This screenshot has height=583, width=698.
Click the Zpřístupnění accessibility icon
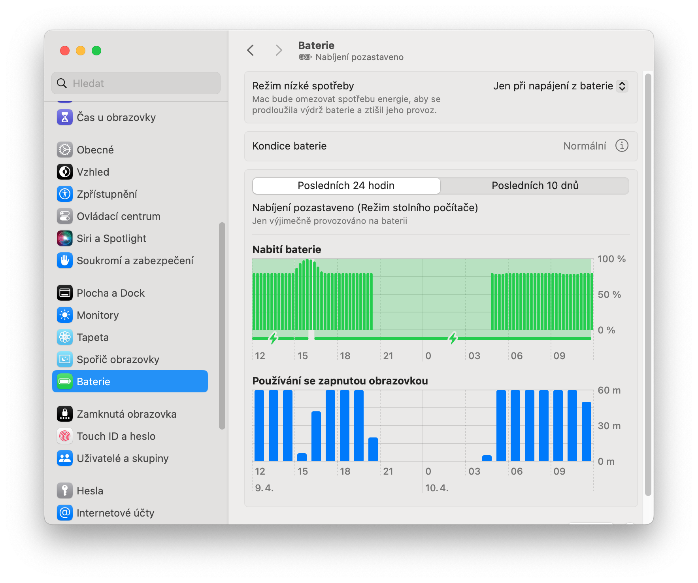[65, 194]
